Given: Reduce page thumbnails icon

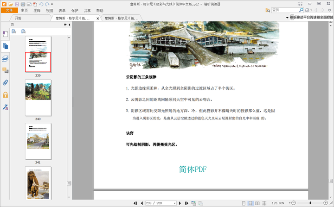Looking at the screenshot, I should pyautogui.click(x=24, y=31).
